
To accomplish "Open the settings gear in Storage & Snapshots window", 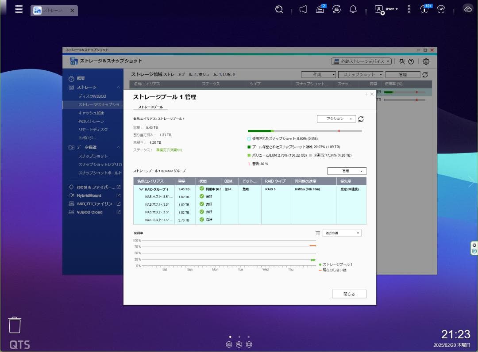I will click(425, 61).
